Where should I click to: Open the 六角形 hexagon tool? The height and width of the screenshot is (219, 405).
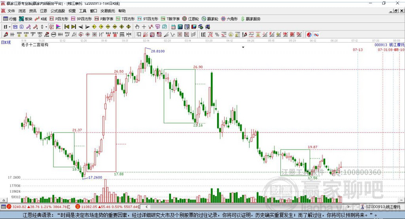[229, 19]
